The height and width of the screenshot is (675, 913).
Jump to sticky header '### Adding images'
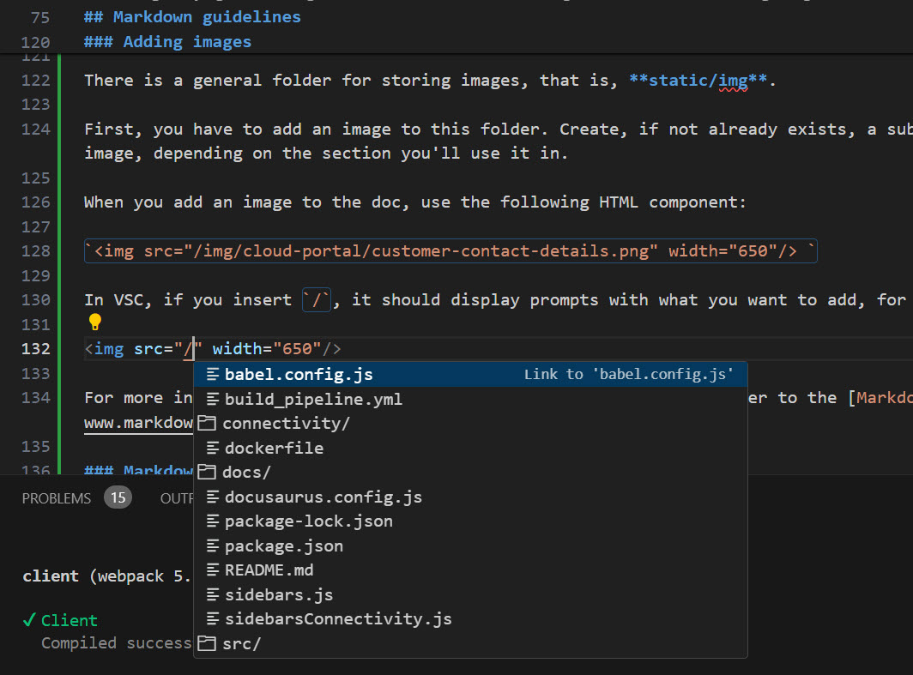coord(167,42)
